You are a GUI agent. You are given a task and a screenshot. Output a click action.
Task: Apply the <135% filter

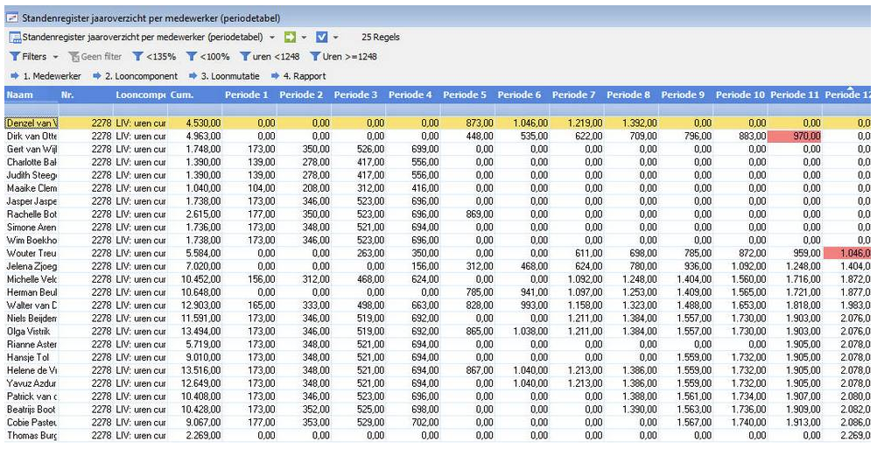pyautogui.click(x=154, y=57)
